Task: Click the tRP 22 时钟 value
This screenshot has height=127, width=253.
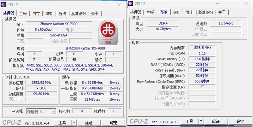Action: (x=202, y=70)
